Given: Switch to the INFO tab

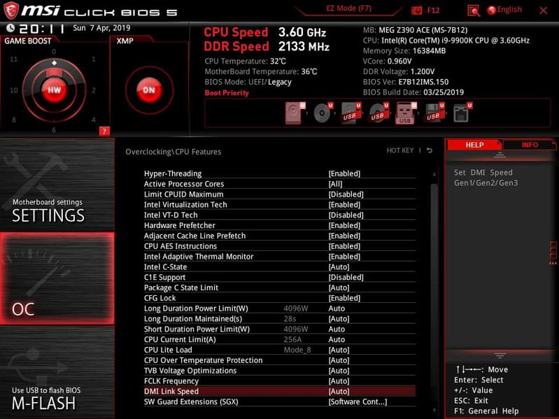Looking at the screenshot, I should [x=530, y=145].
